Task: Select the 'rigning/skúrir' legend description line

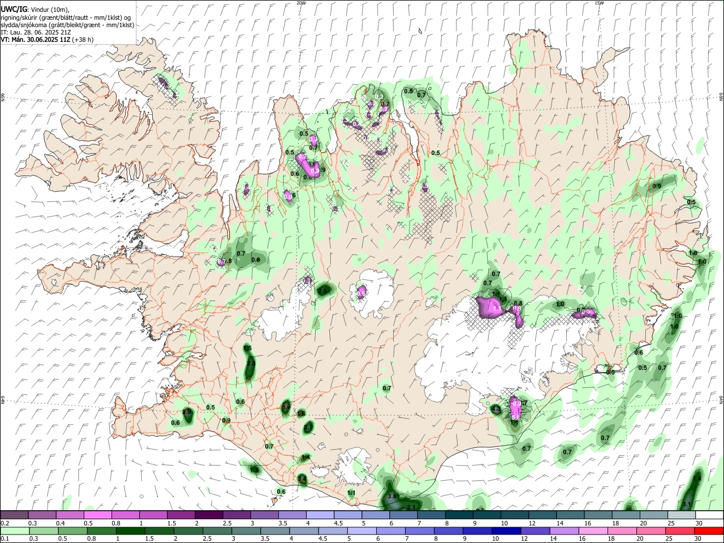Action: point(66,17)
